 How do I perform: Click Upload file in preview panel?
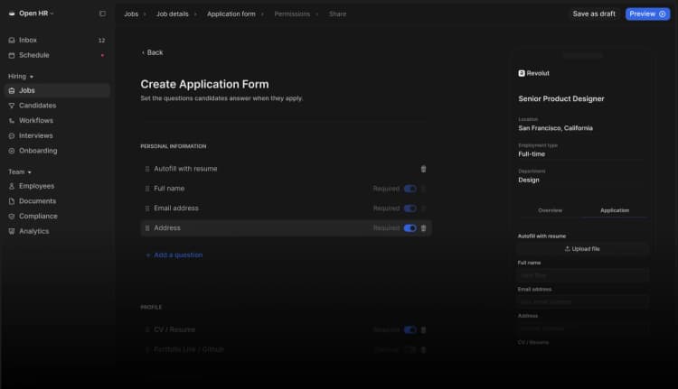(582, 249)
